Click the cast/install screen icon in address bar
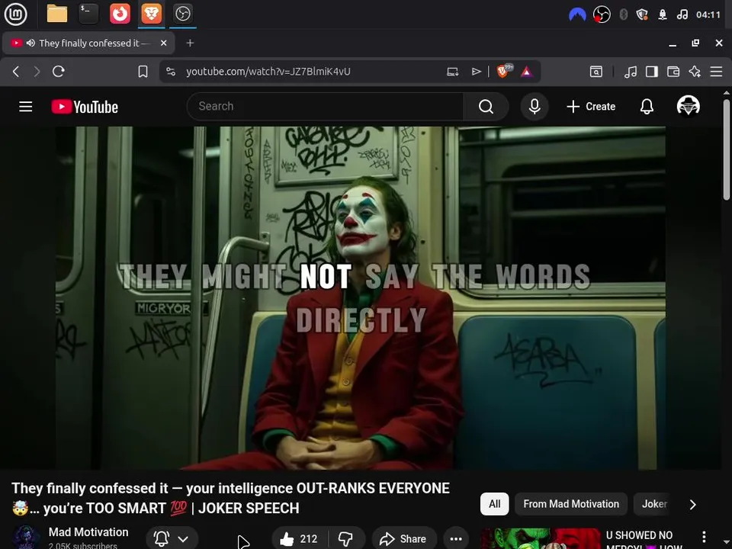732x549 pixels. pos(452,72)
